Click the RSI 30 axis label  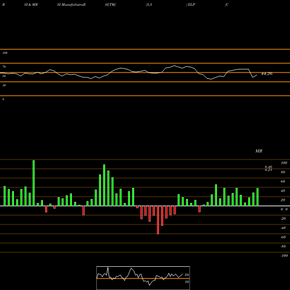click(4, 85)
